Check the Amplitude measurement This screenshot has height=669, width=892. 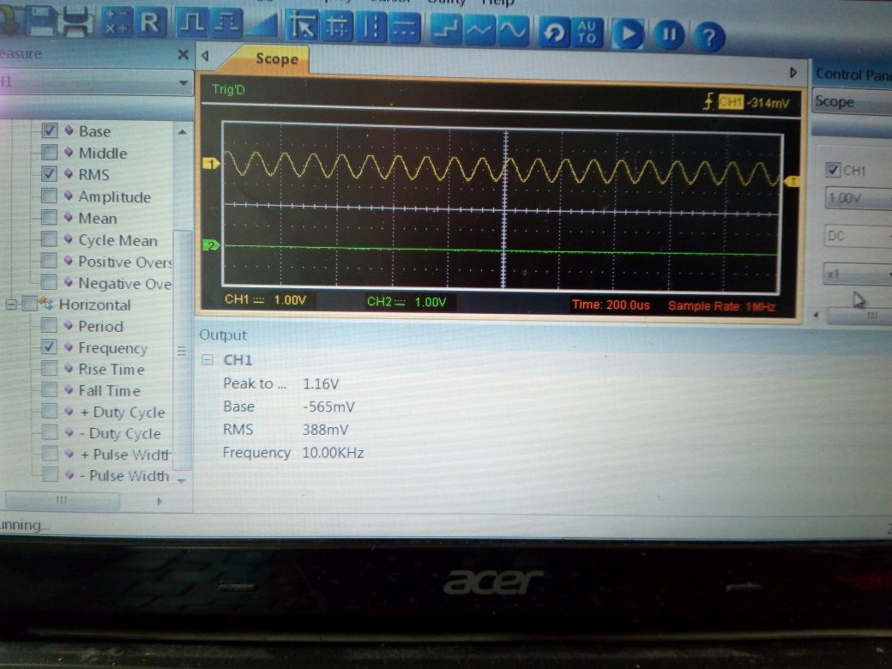pos(50,196)
